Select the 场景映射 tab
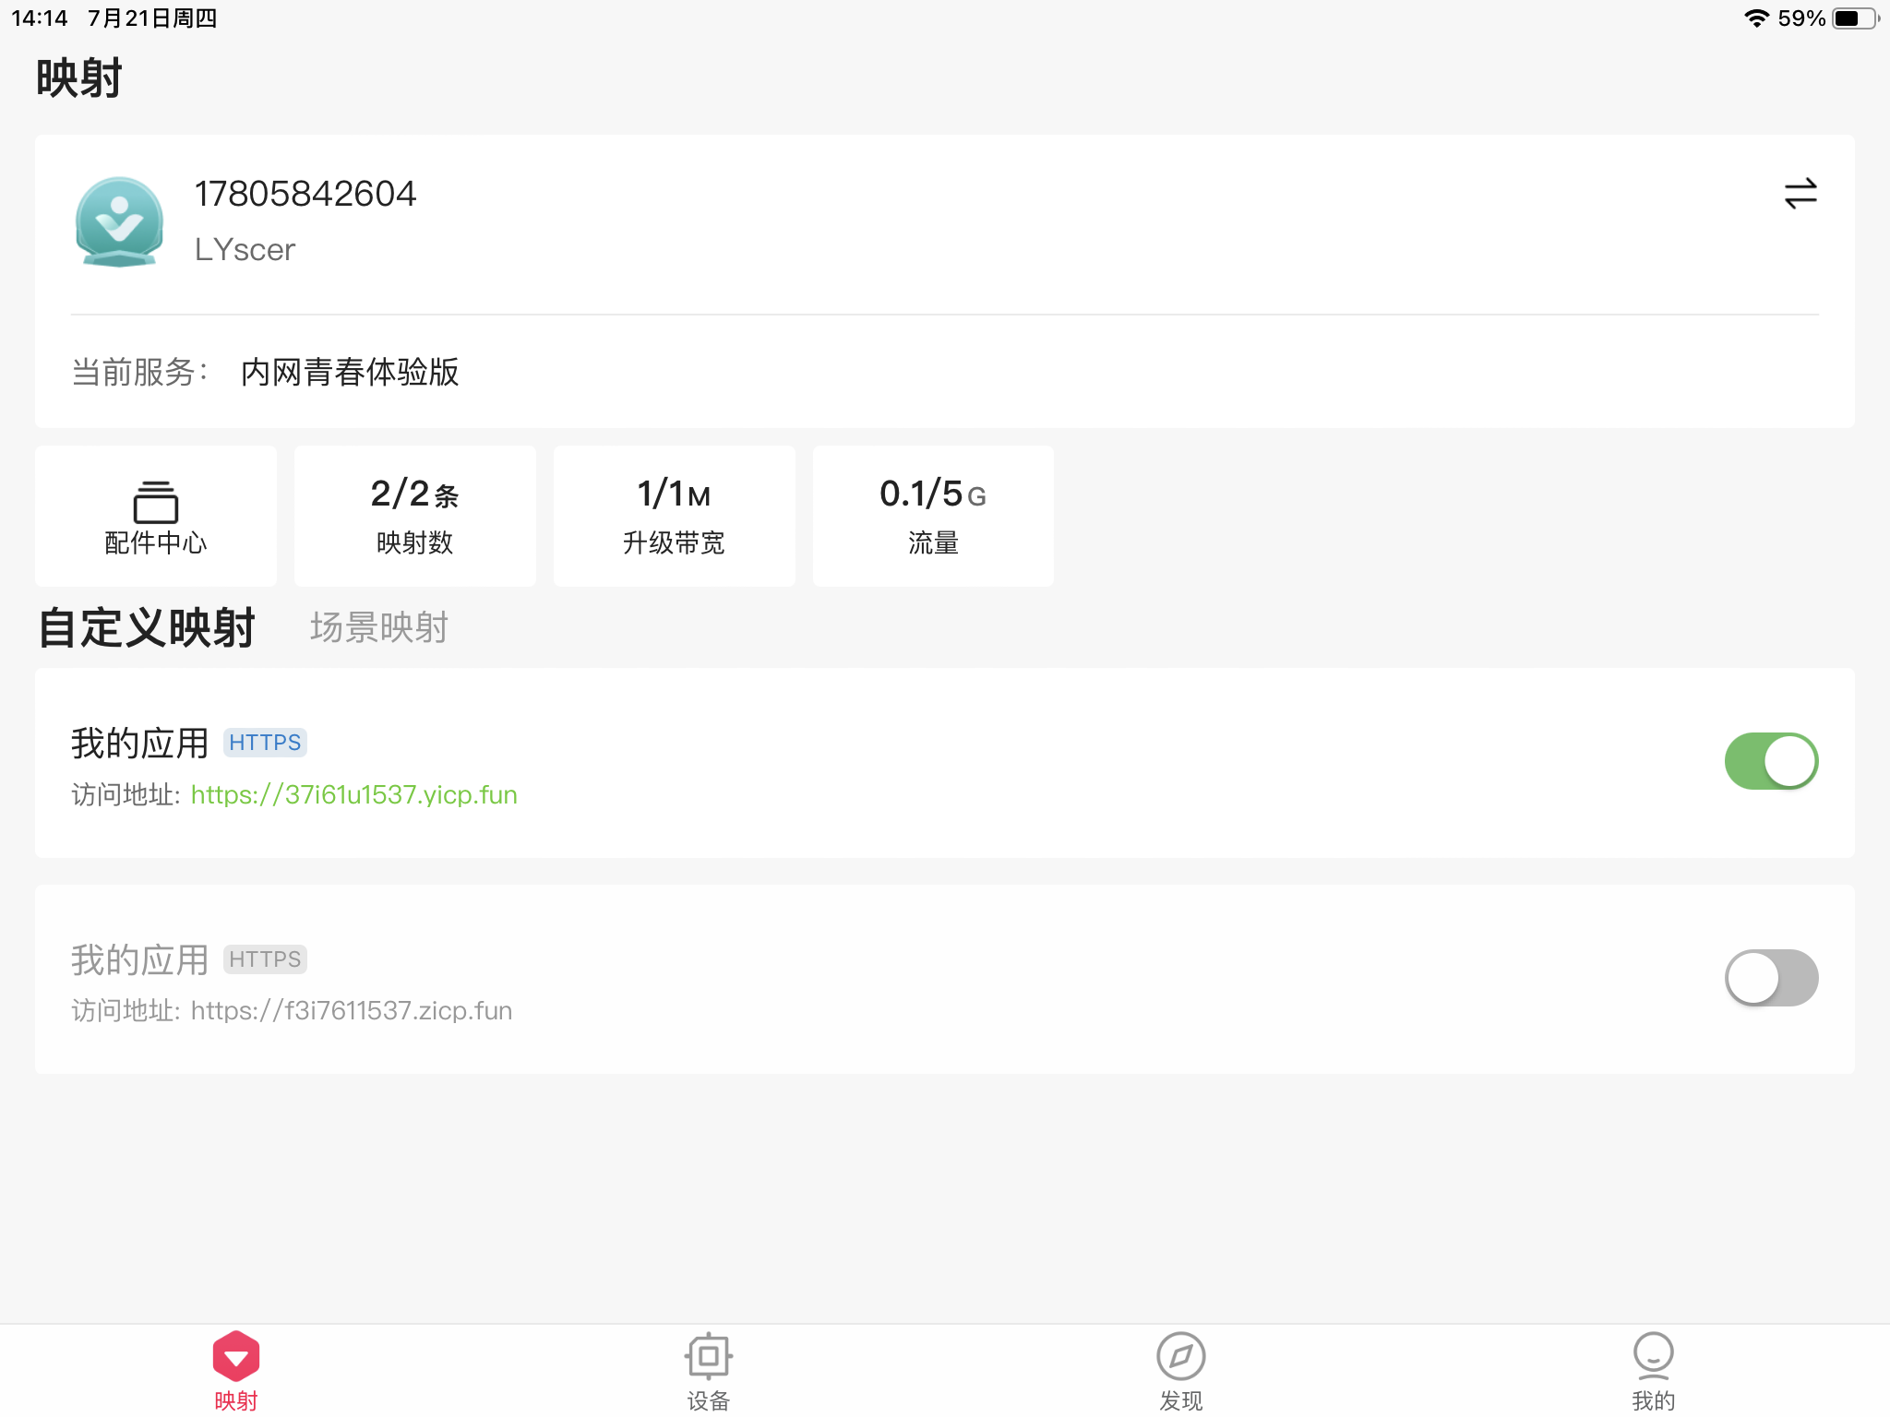Screen dimensions: 1890x1417 (x=378, y=628)
